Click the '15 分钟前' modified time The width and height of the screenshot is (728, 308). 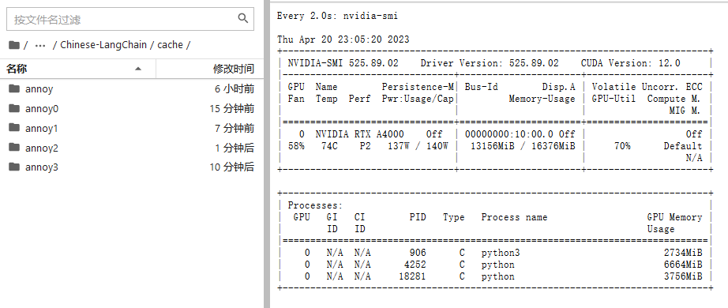[x=231, y=109]
